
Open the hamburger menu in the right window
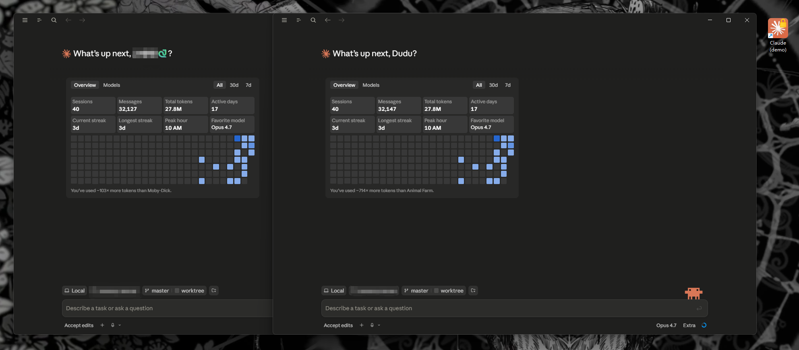pyautogui.click(x=284, y=20)
